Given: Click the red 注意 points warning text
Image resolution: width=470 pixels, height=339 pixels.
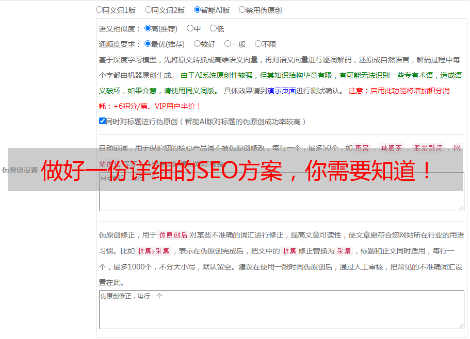Looking at the screenshot, I should [x=274, y=98].
